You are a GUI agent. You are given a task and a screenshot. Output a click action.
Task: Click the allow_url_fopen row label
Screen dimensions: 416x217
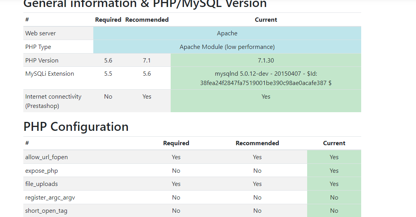click(x=46, y=157)
